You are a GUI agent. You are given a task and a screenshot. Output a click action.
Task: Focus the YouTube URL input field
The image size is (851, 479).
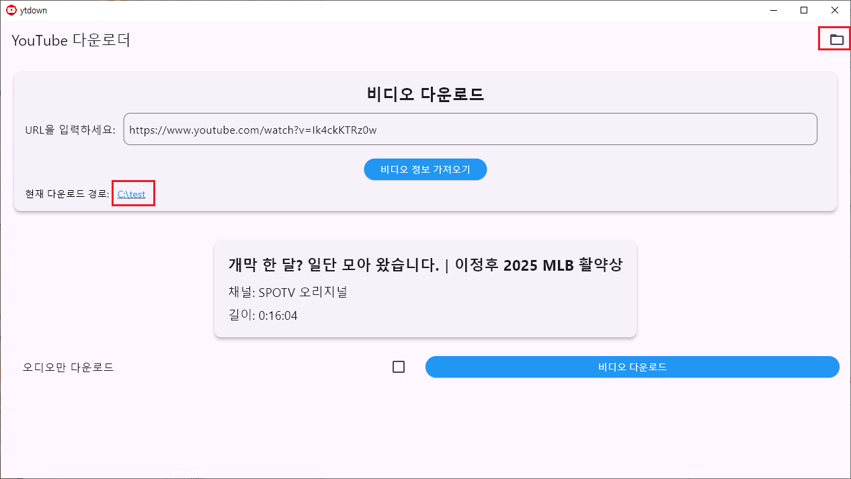(470, 129)
